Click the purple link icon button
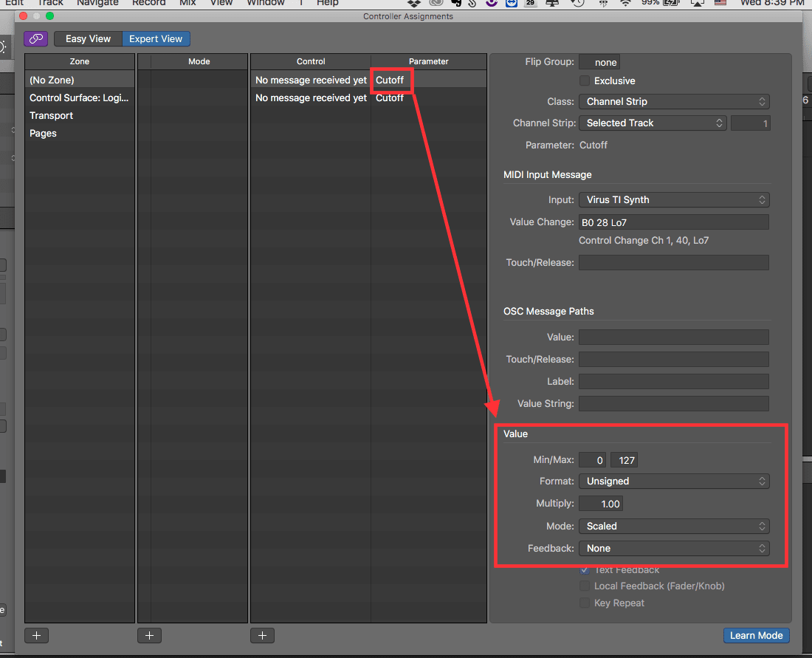The width and height of the screenshot is (812, 658). click(x=35, y=39)
